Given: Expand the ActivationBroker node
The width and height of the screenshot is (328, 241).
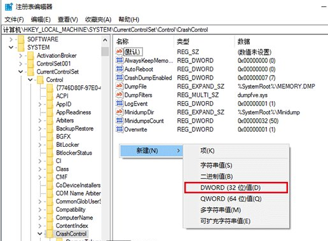Looking at the screenshot, I should tap(20, 55).
